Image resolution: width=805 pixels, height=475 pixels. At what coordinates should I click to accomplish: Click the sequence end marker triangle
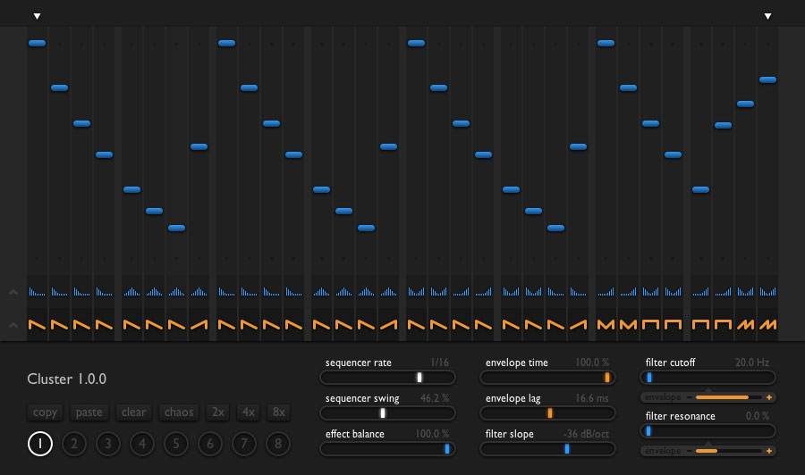(768, 16)
